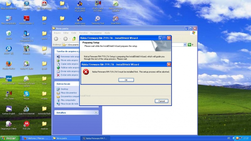Open the SmartMoto desktop shortcut

[x=115, y=20]
